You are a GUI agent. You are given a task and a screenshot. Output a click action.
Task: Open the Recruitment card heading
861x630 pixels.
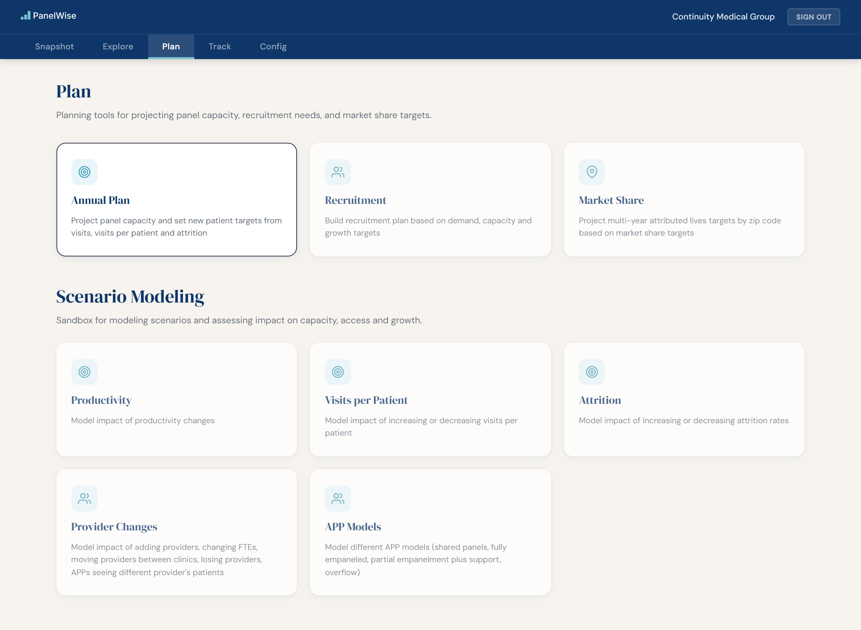pos(355,200)
